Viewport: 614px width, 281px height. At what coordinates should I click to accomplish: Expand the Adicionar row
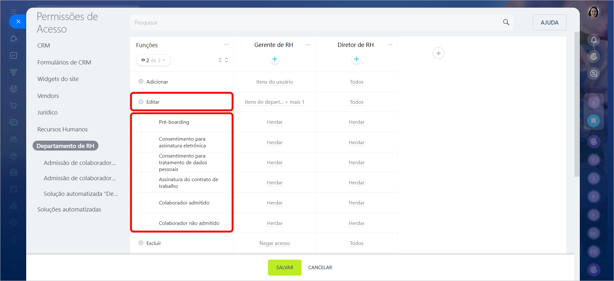(141, 82)
